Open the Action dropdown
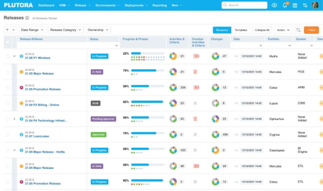The image size is (323, 191). tap(283, 30)
